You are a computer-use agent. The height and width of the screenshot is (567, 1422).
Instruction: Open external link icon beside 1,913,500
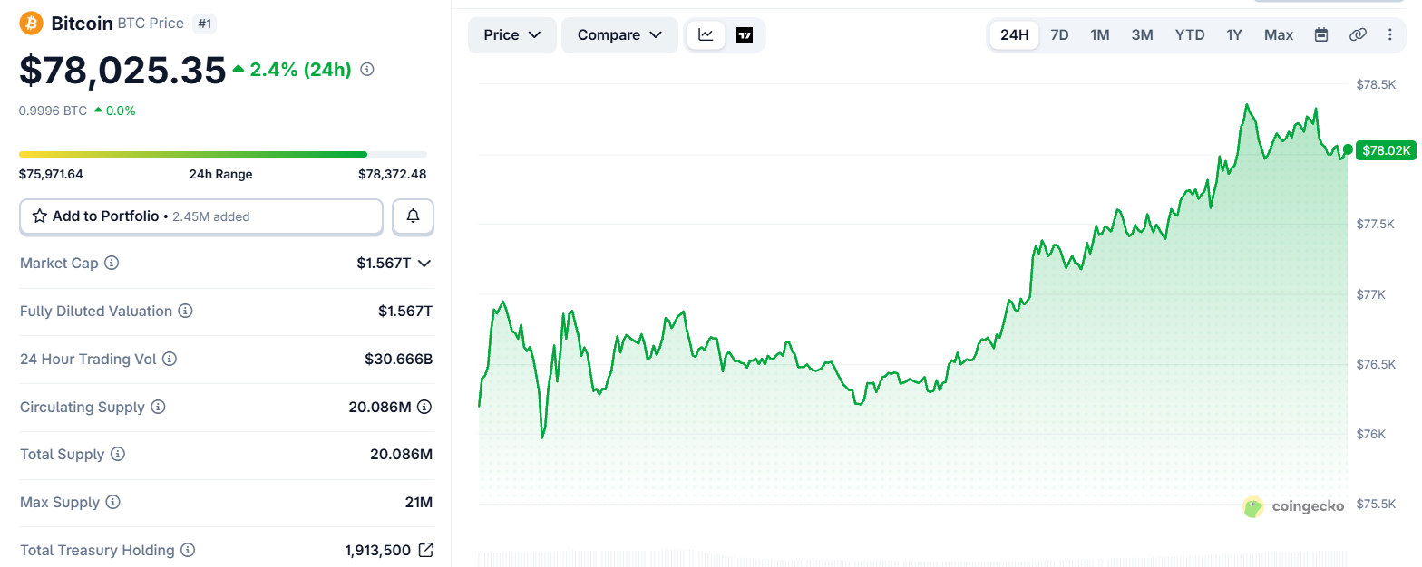425,550
